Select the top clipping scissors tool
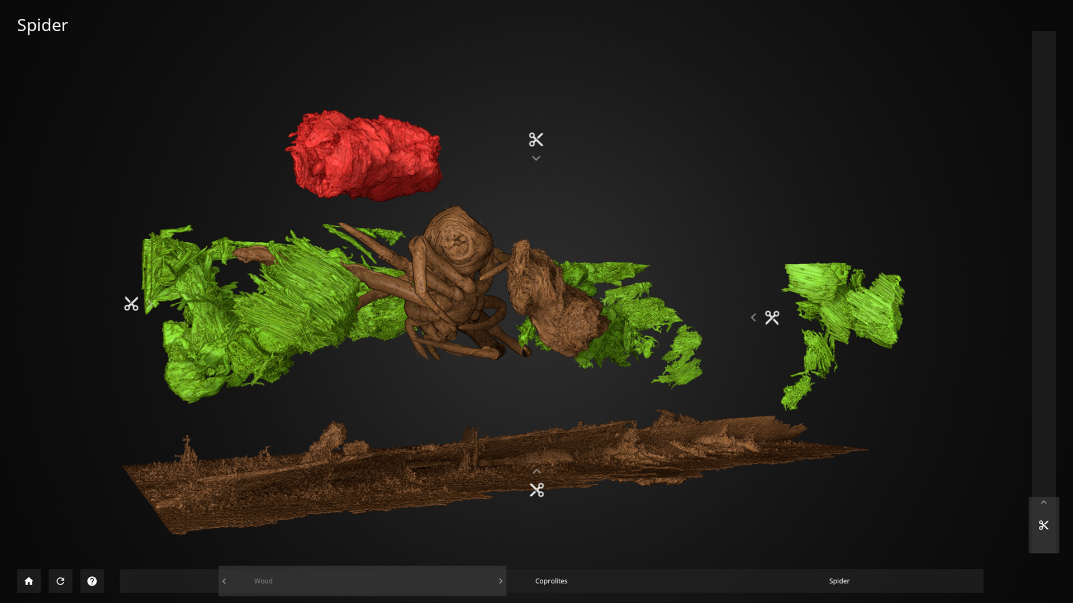Image resolution: width=1073 pixels, height=603 pixels. click(x=536, y=138)
